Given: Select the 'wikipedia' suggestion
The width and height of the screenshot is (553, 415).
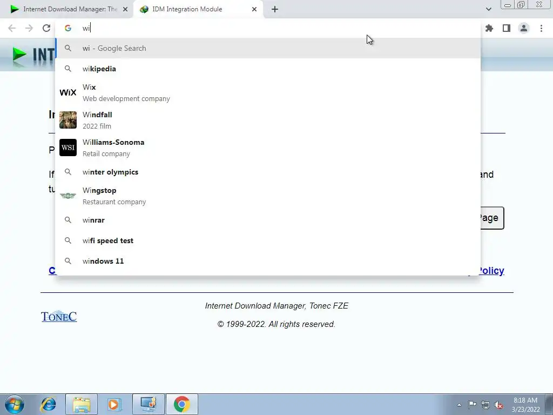Looking at the screenshot, I should coord(268,69).
